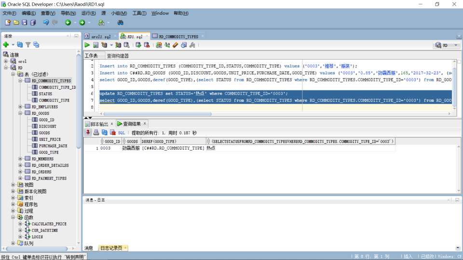Switch to the 脚本输出 tab
Screen dimensions: 463x260
point(99,124)
